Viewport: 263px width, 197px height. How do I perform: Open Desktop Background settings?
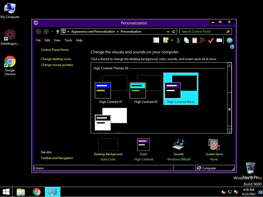[x=108, y=150]
